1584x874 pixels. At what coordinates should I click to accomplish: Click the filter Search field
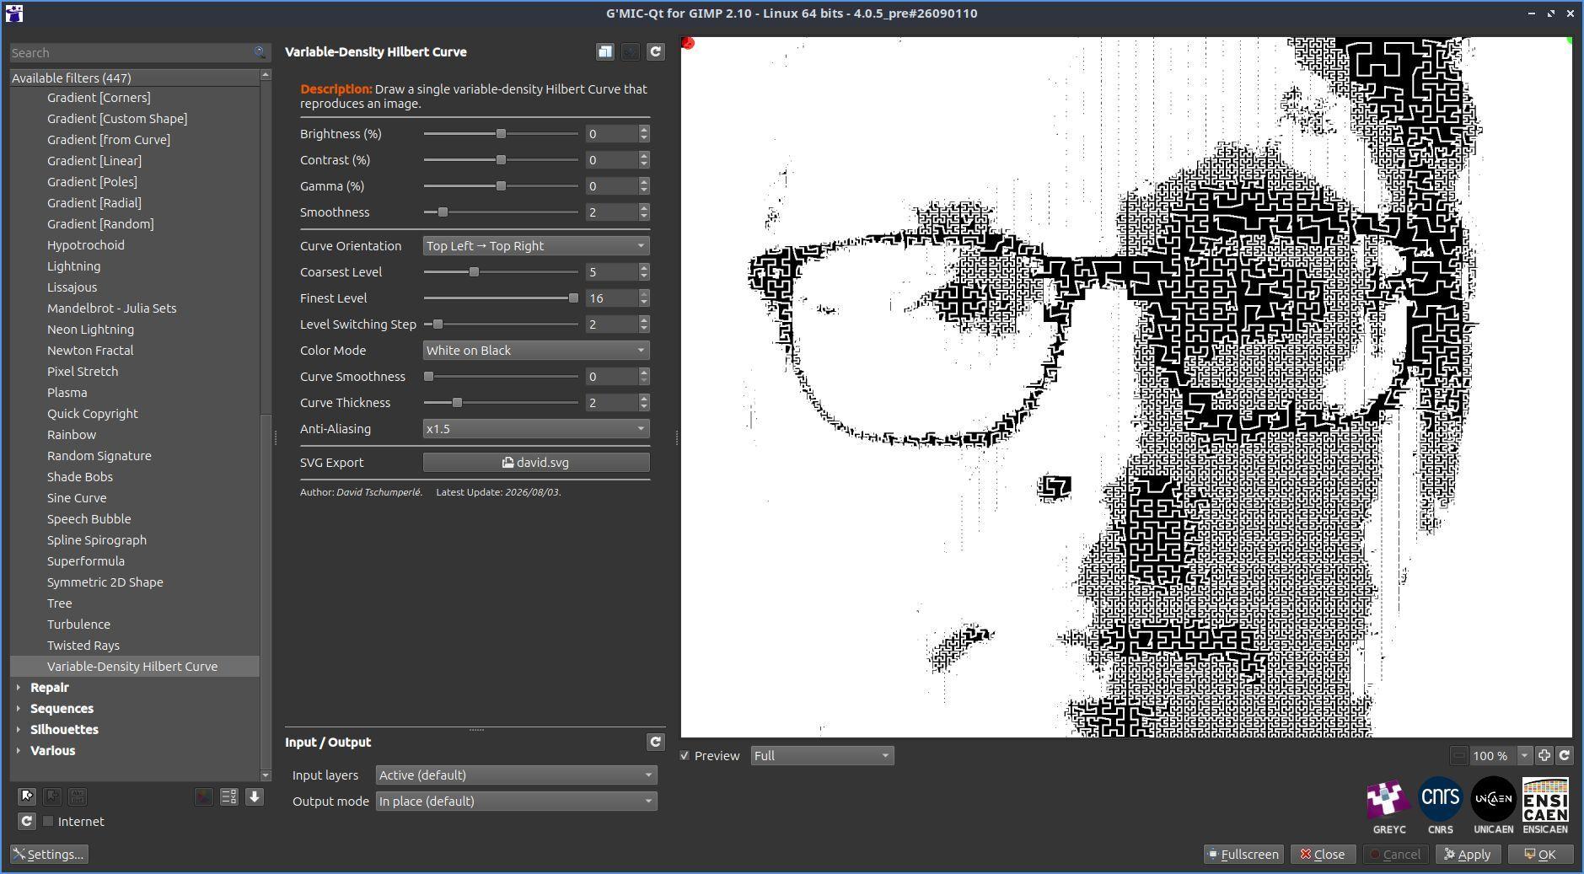tap(132, 52)
